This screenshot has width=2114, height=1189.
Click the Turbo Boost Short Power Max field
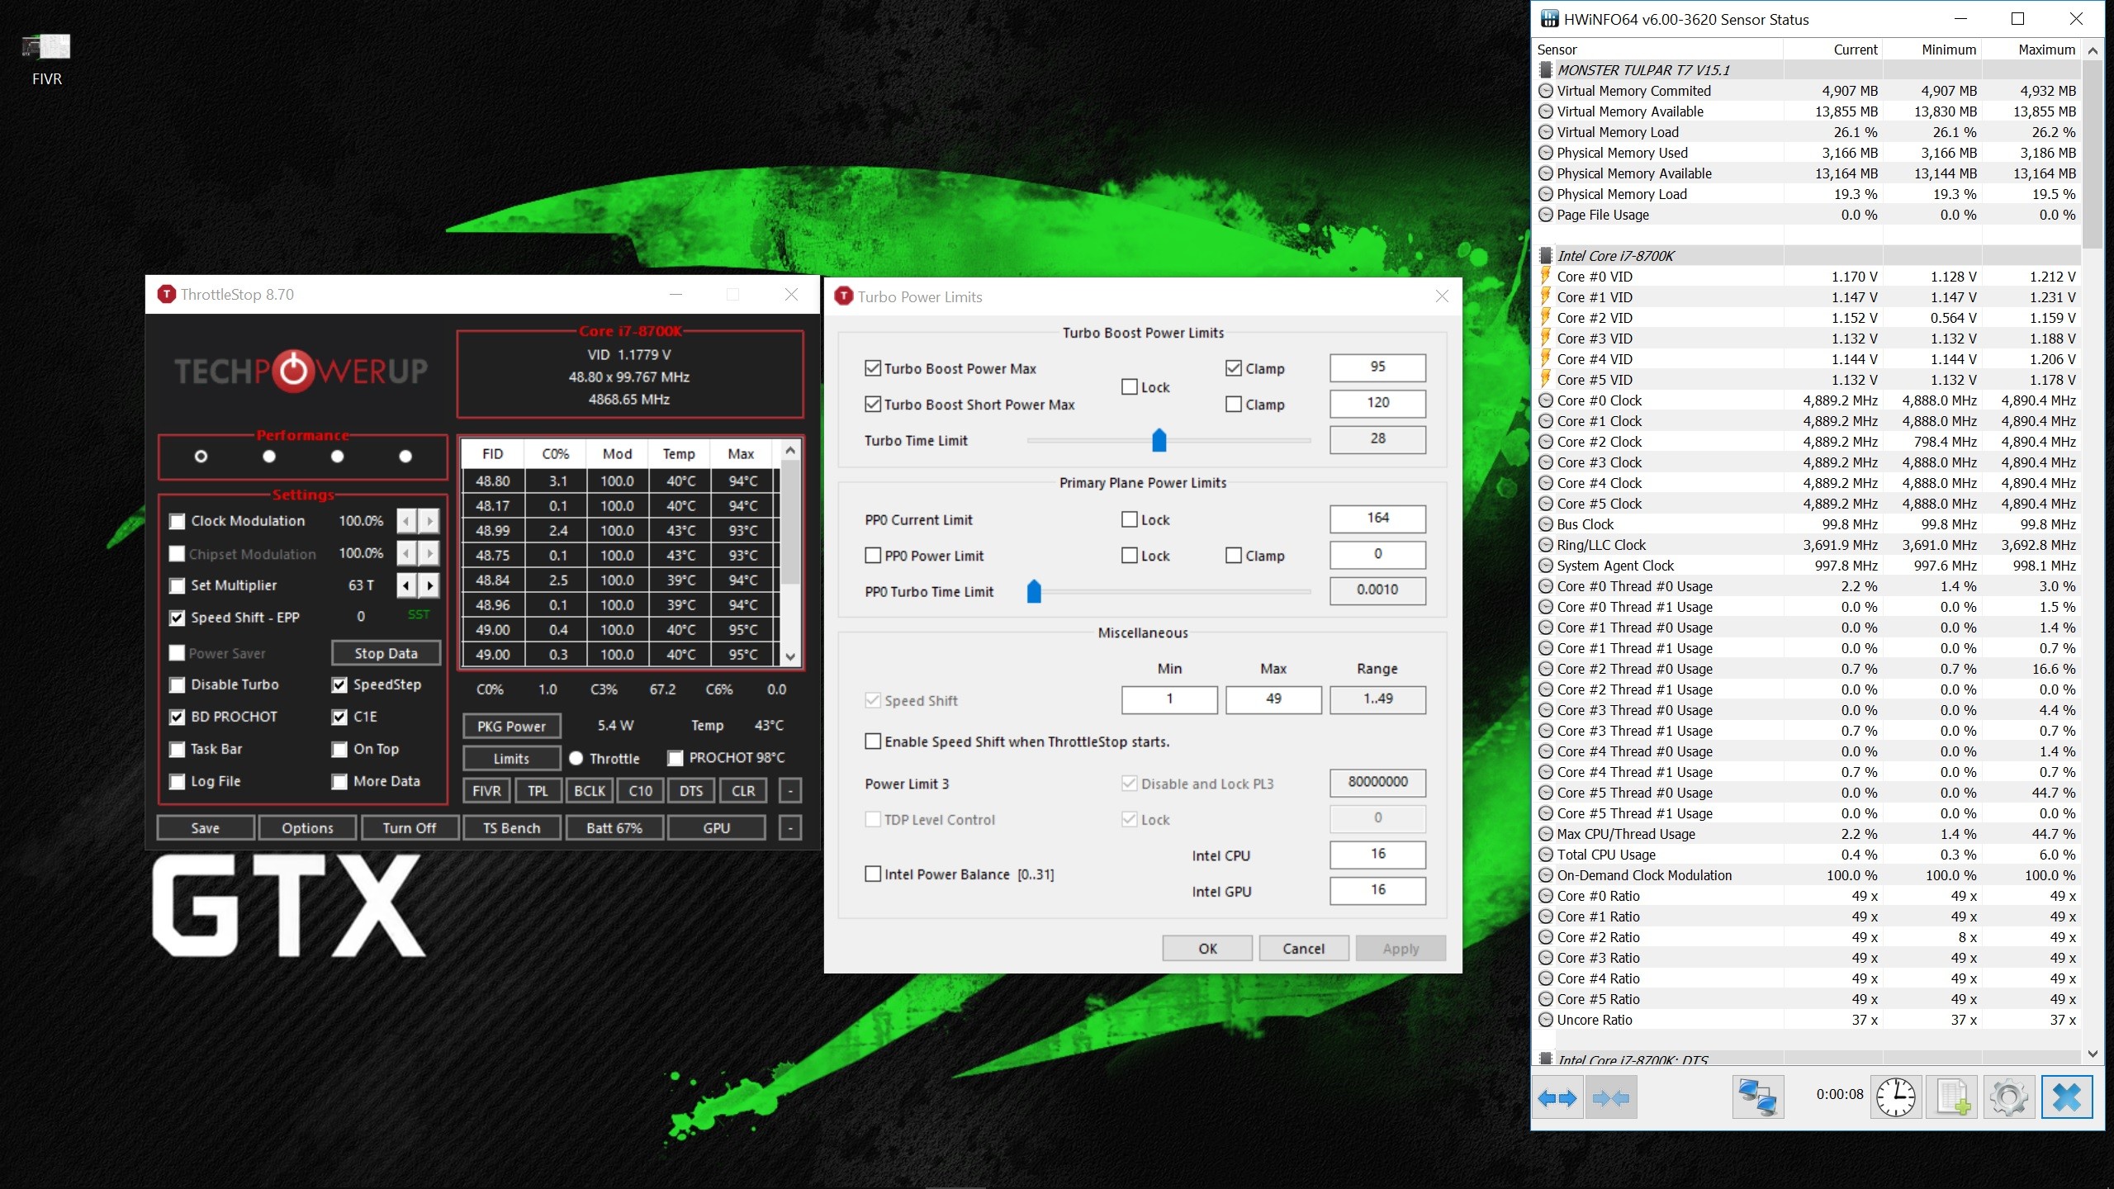click(1377, 403)
